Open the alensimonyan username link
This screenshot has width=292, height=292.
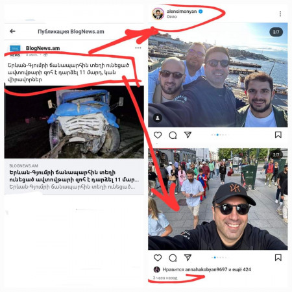pos(182,12)
